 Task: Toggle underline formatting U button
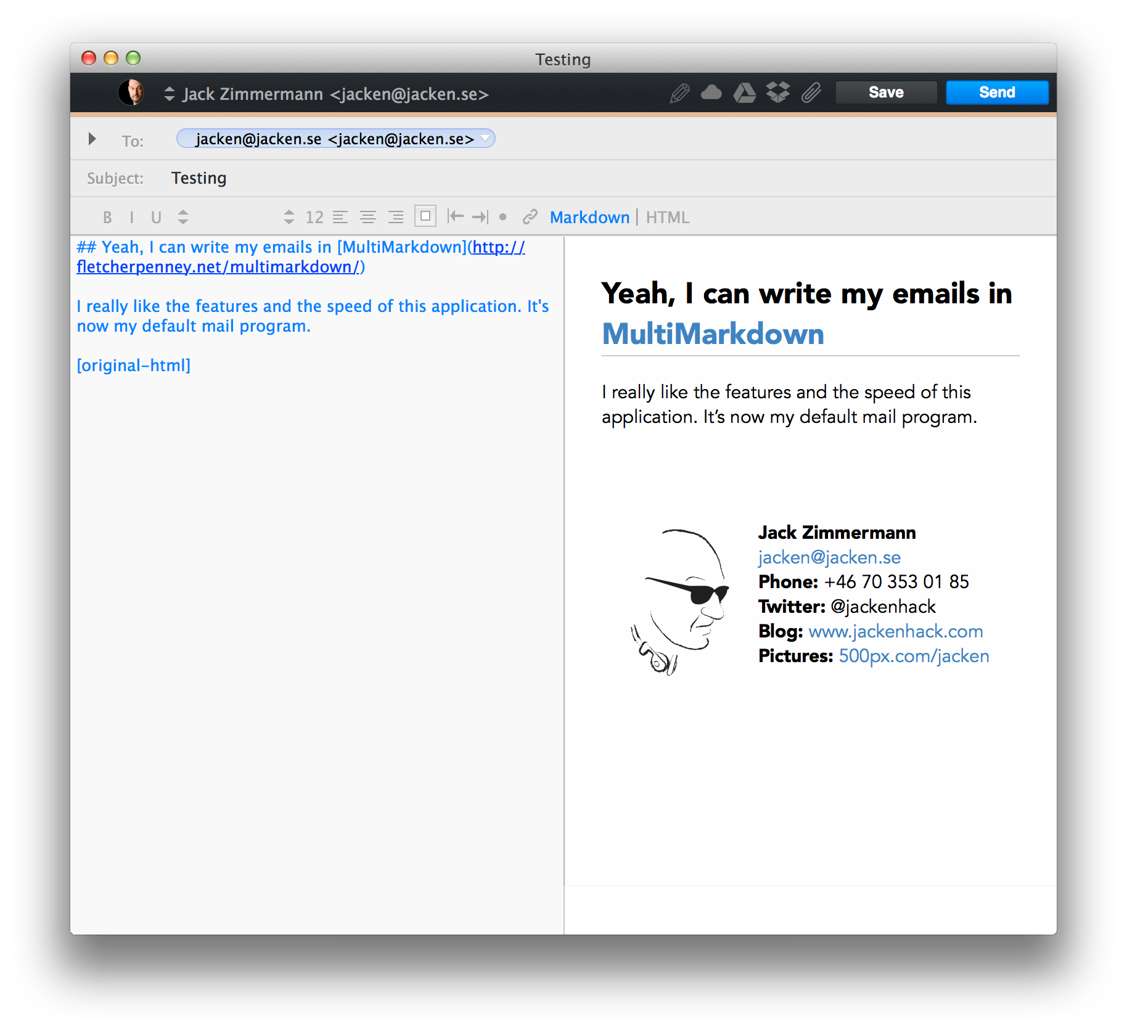click(156, 217)
